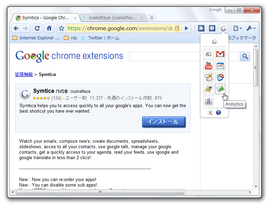269x205 pixels.
Task: Click the address bar URL
Action: point(120,28)
